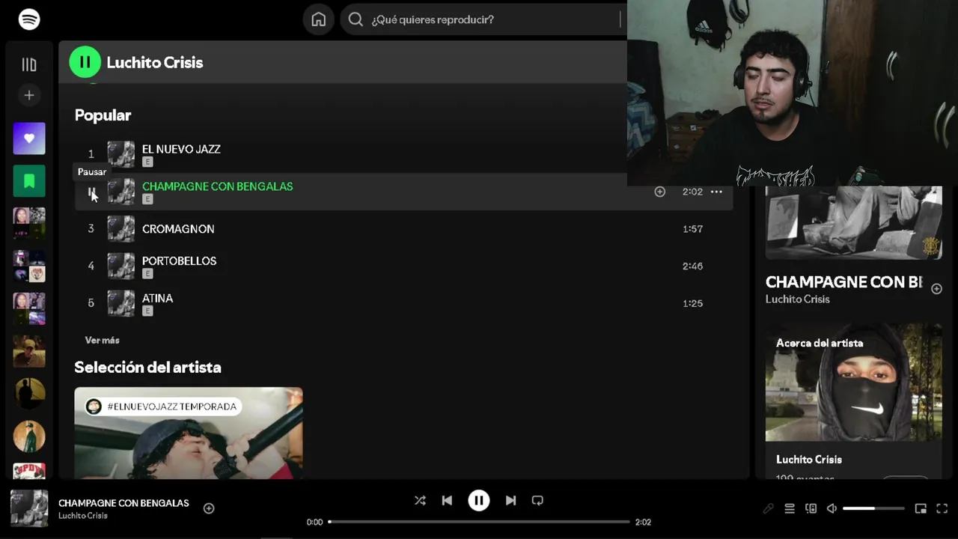Open connect to a device
This screenshot has height=539, width=958.
pos(811,508)
